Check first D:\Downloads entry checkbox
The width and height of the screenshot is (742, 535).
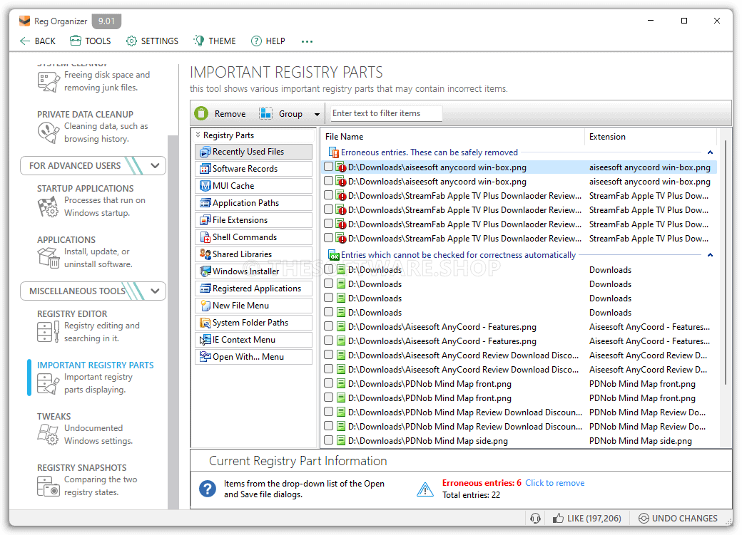(x=328, y=269)
